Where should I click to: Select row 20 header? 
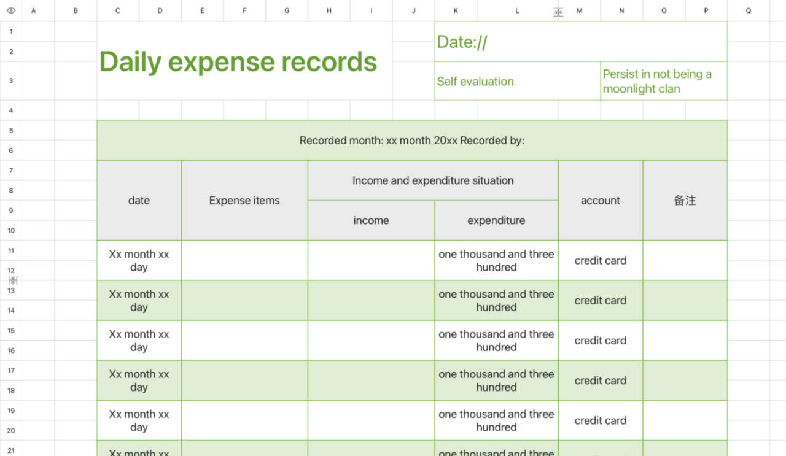point(11,431)
